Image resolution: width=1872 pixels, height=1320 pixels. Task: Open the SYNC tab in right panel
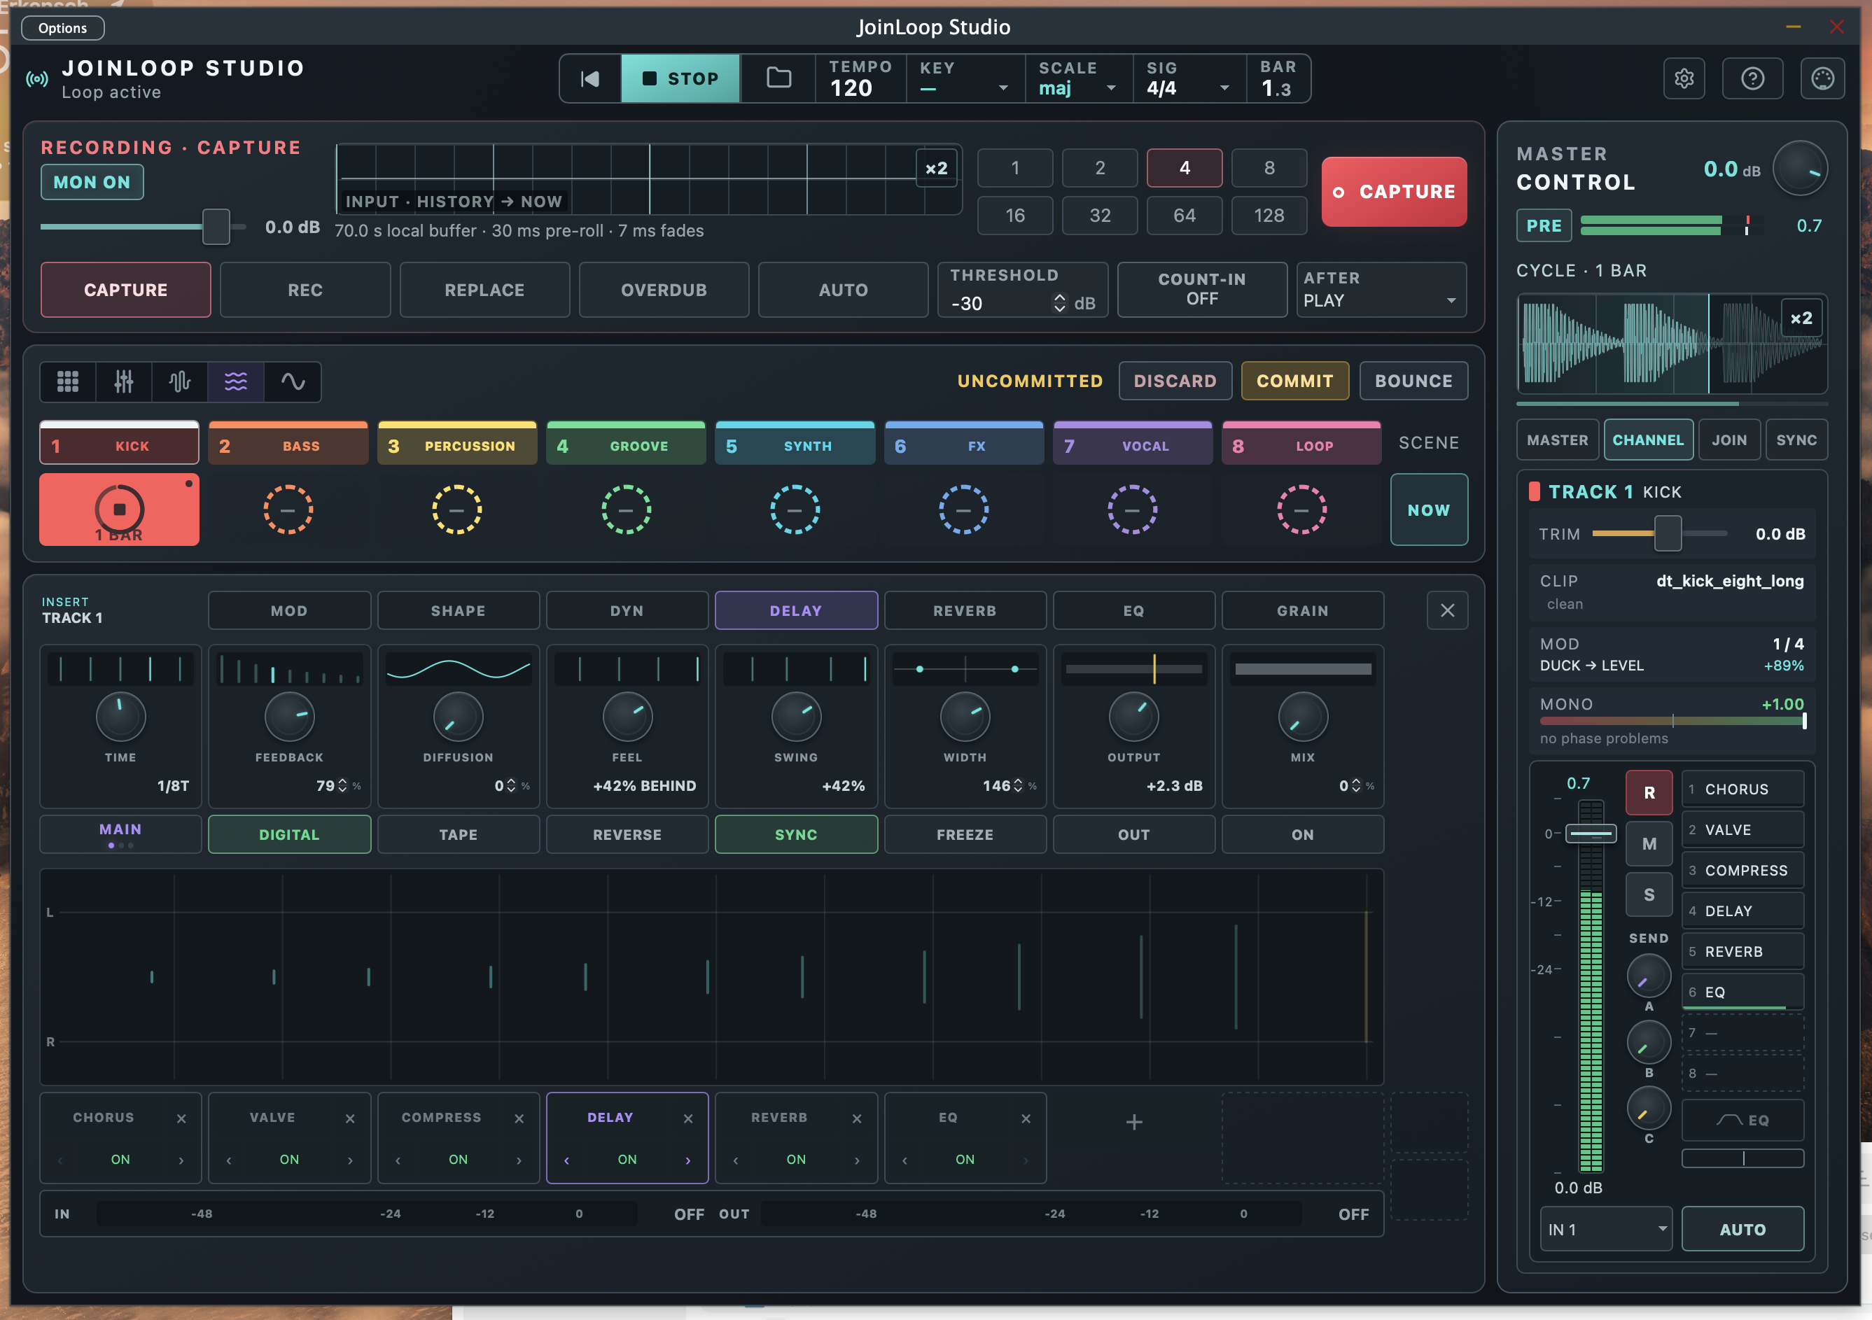tap(1796, 440)
